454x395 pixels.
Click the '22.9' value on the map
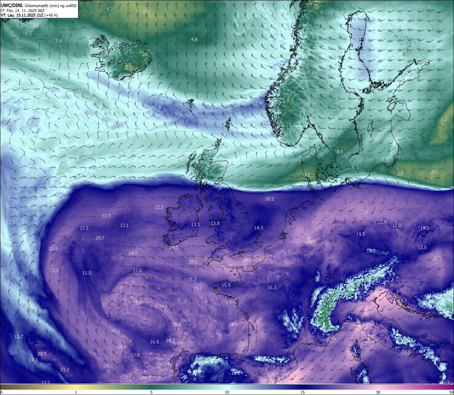point(42,354)
